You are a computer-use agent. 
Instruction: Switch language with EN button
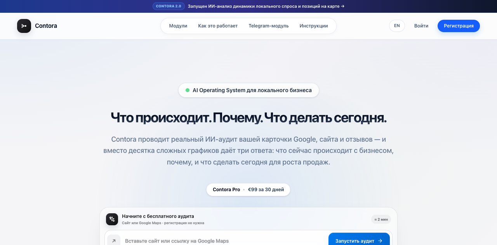pos(397,26)
